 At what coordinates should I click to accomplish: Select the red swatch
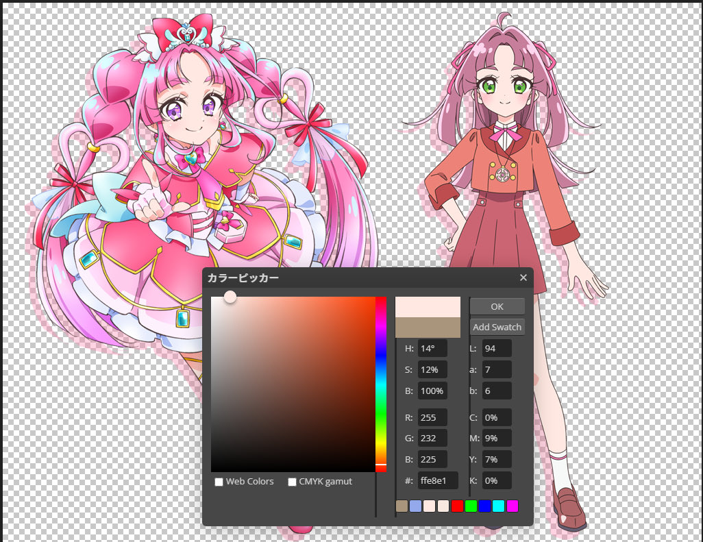(x=457, y=506)
